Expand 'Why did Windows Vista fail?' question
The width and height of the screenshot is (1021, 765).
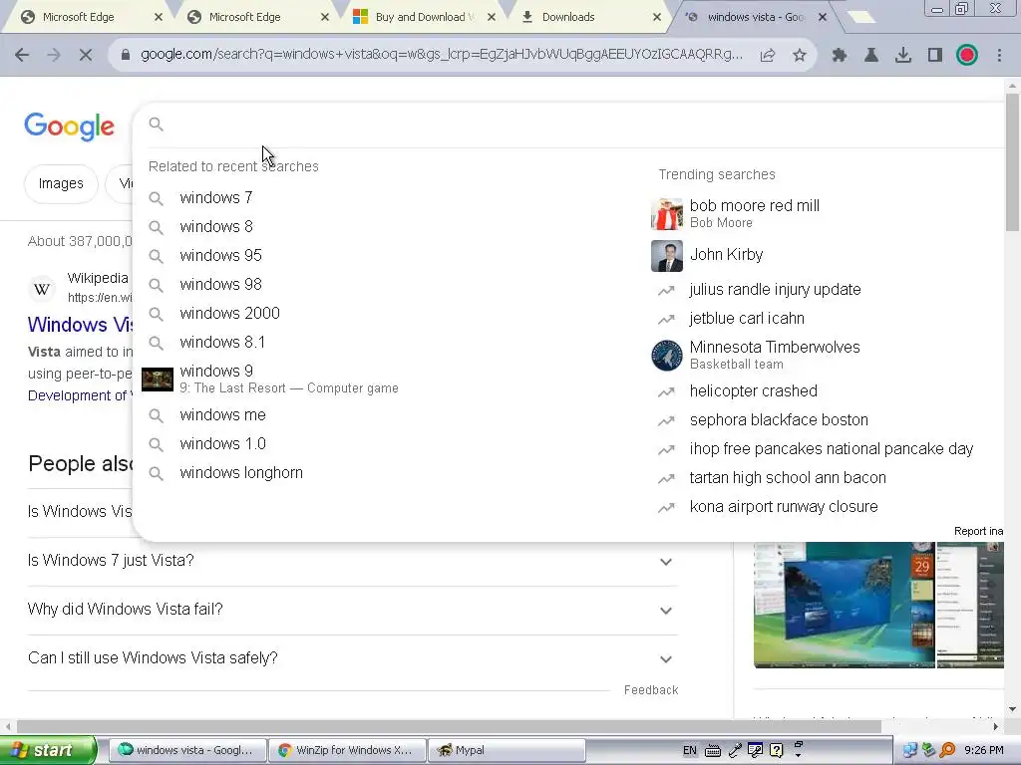[x=350, y=610]
